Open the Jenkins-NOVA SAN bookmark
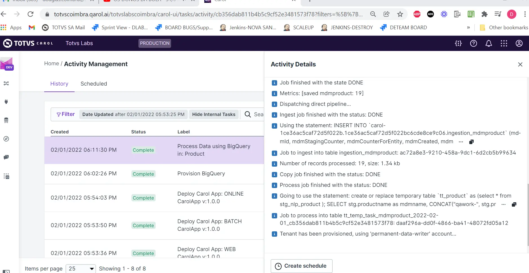Viewport: 529px width, 273px height. tap(248, 27)
